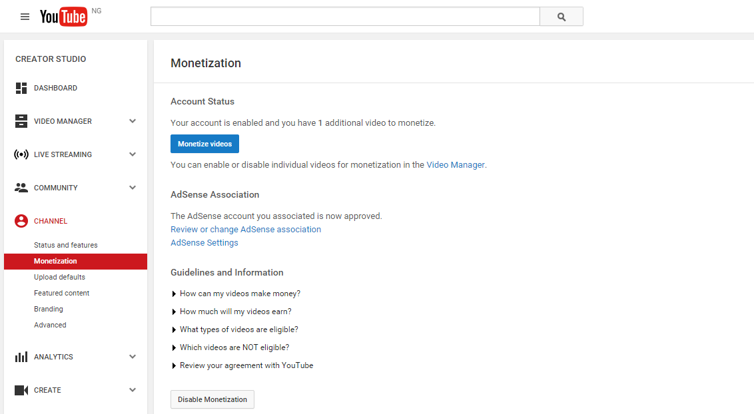754x414 pixels.
Task: Click the hamburger menu icon
Action: [25, 17]
